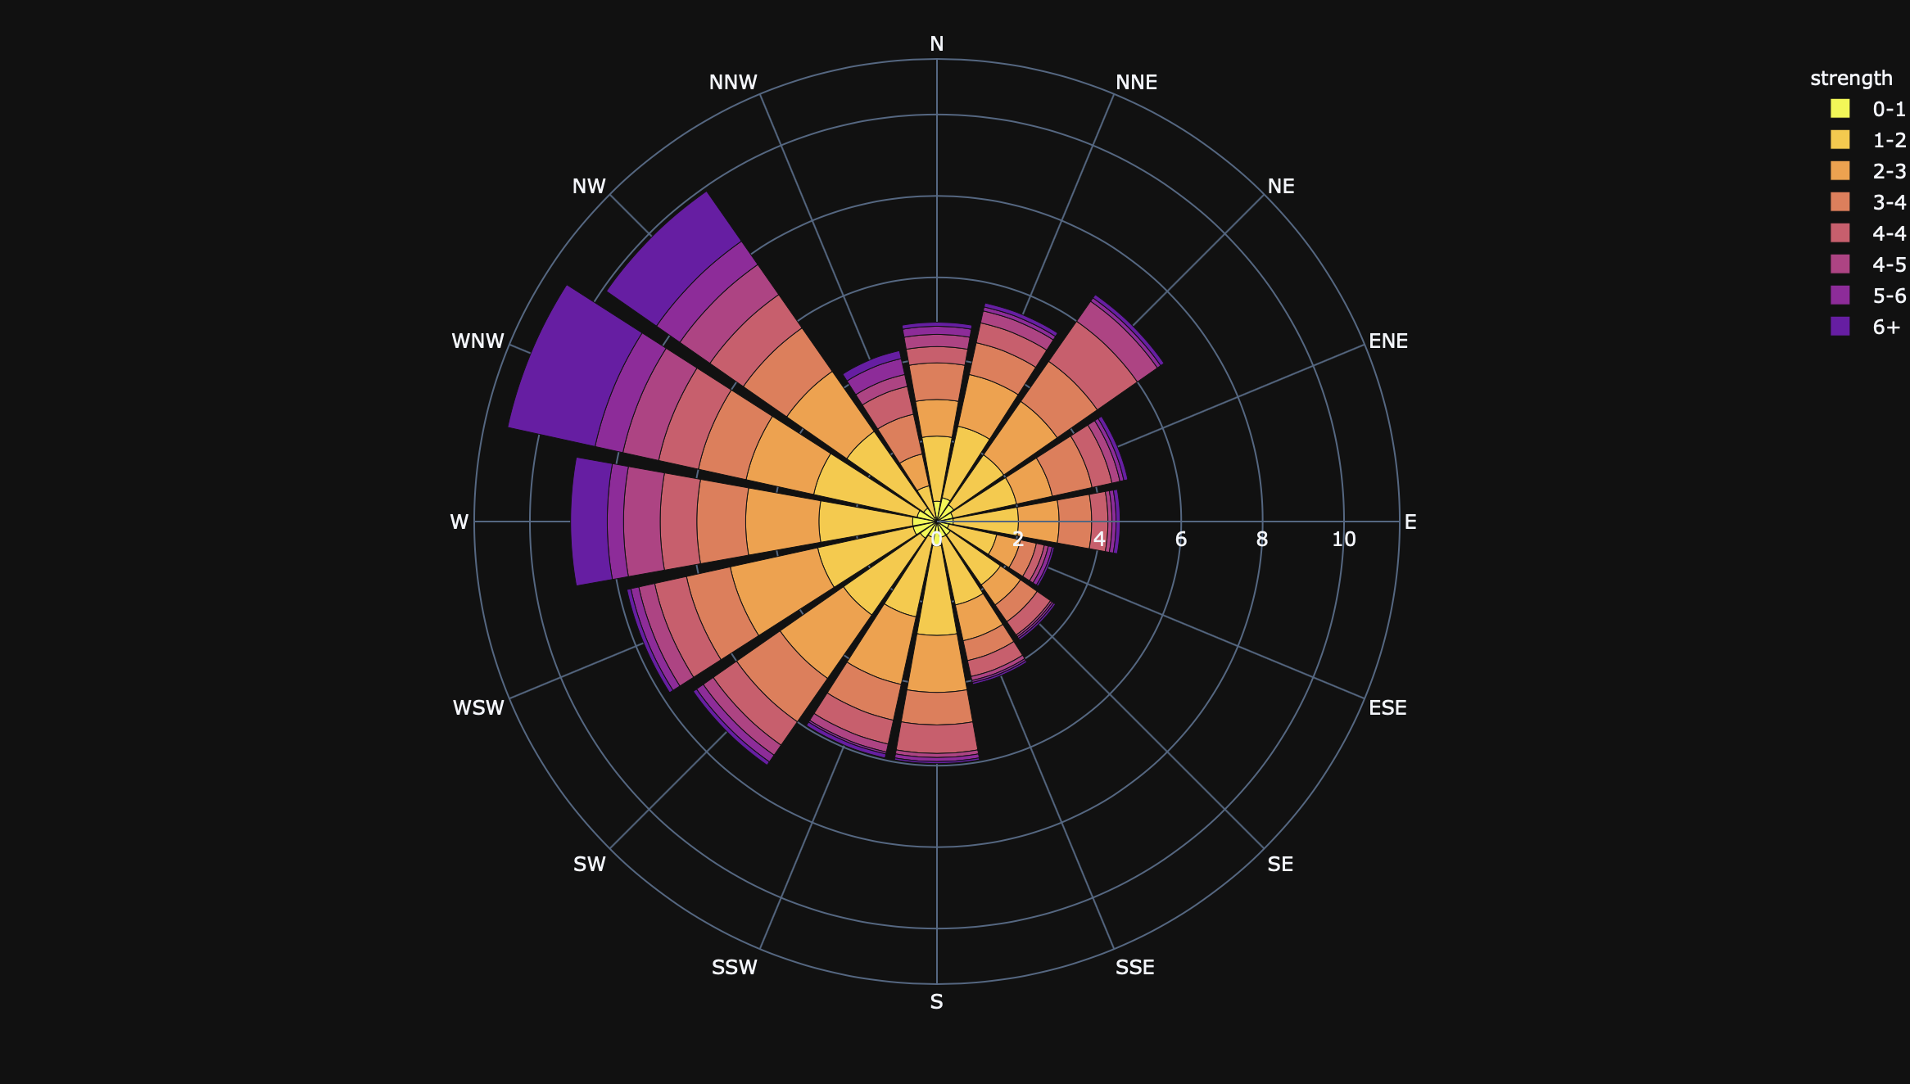
Task: Click the radial axis tick label 6
Action: (x=1181, y=540)
